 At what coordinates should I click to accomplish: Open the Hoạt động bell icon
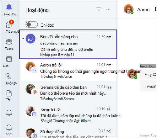click(x=9, y=8)
